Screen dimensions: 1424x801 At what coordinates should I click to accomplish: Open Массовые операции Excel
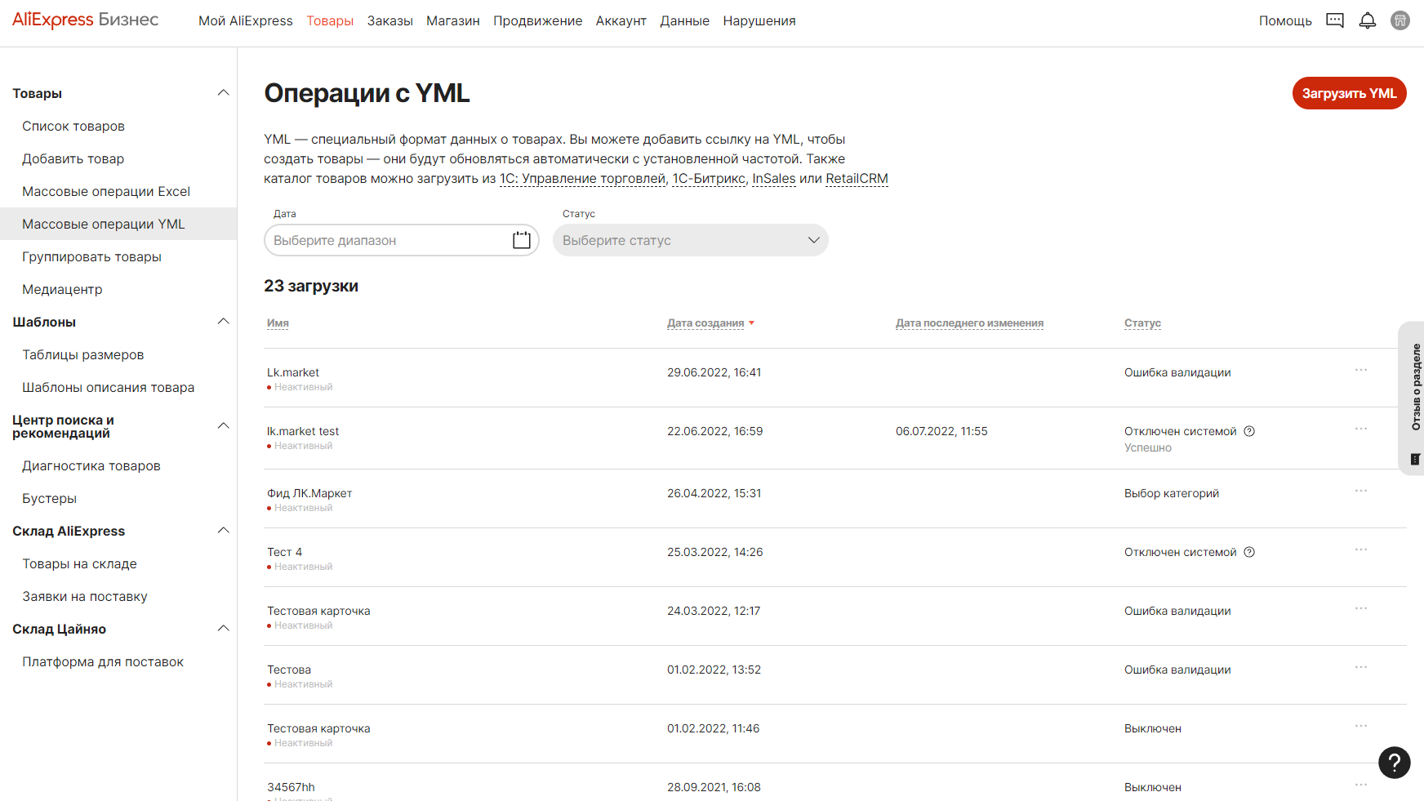pyautogui.click(x=106, y=191)
